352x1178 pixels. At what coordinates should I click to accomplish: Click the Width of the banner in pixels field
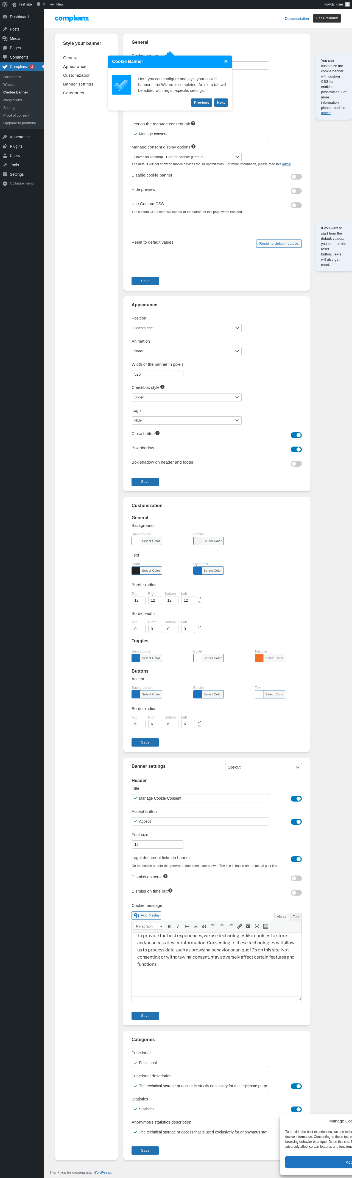(158, 374)
